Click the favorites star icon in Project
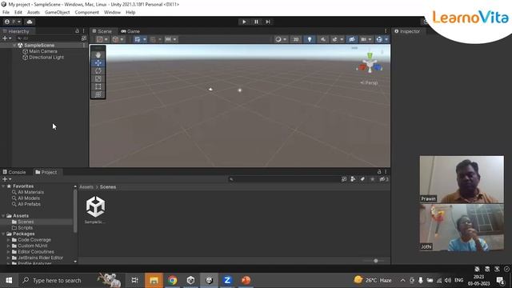 [372, 179]
